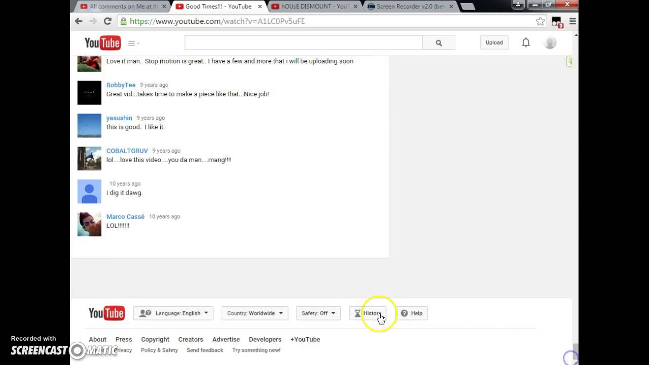This screenshot has width=649, height=365.
Task: Open COBALTGRUV's avatar thumbnail
Action: [x=89, y=158]
